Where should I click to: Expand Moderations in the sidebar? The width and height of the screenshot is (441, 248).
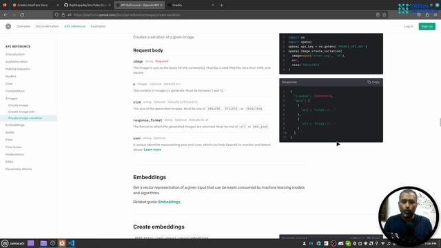[14, 154]
